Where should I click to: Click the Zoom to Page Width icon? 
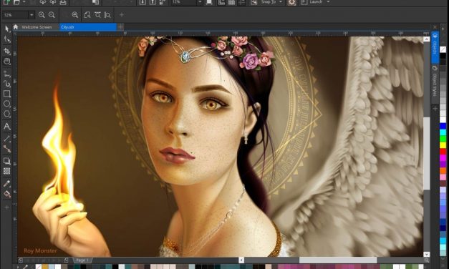[x=97, y=15]
